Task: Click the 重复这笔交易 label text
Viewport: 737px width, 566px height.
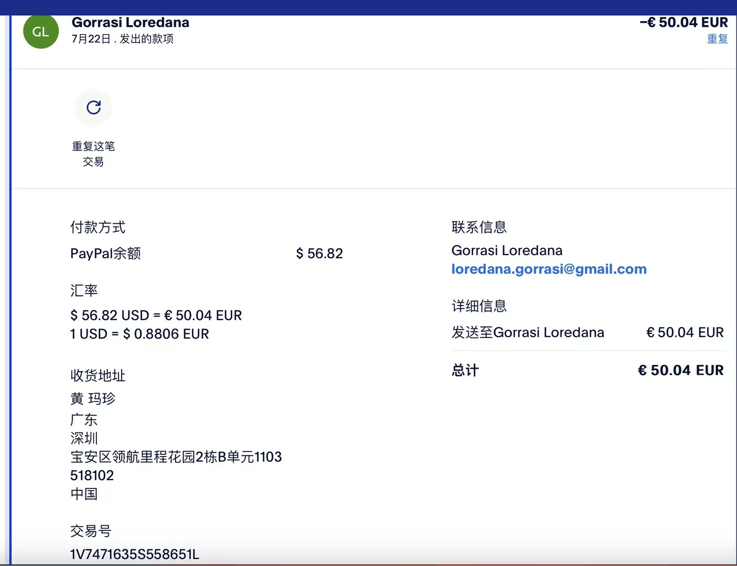Action: (93, 154)
